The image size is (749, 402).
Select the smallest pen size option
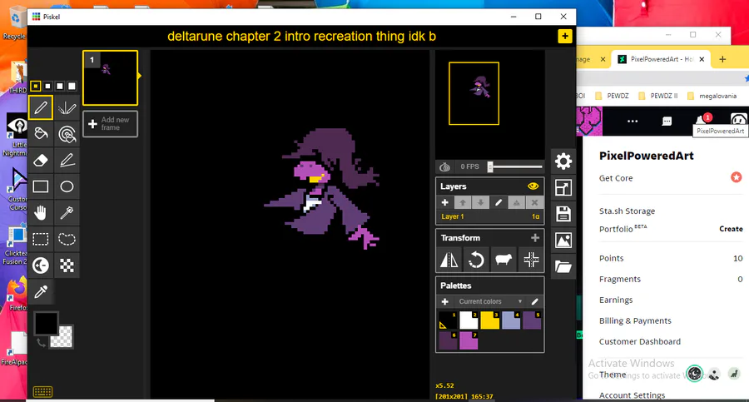[x=35, y=86]
